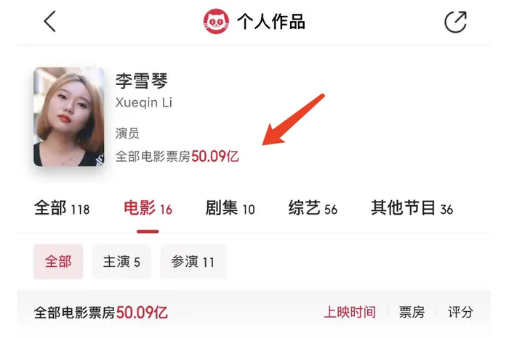Filter by 主演 5 roles
This screenshot has width=509, height=338.
click(121, 262)
